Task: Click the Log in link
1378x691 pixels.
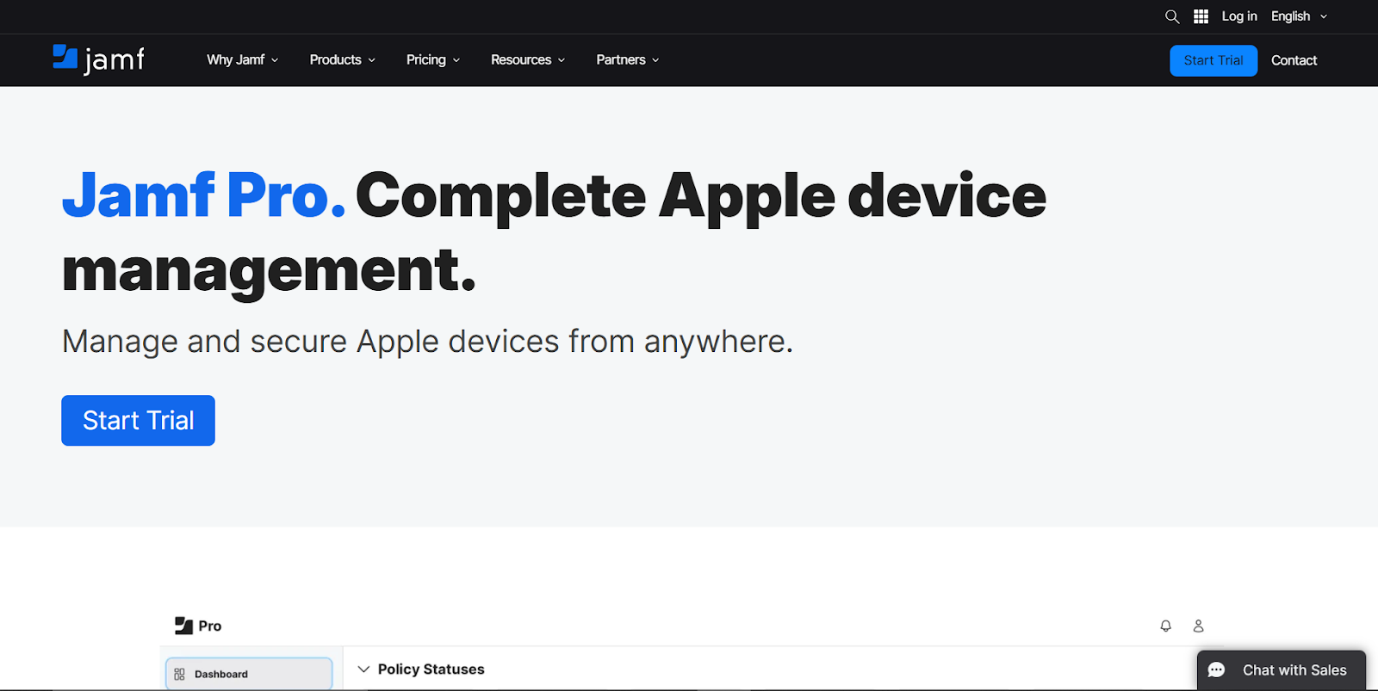Action: (1238, 16)
